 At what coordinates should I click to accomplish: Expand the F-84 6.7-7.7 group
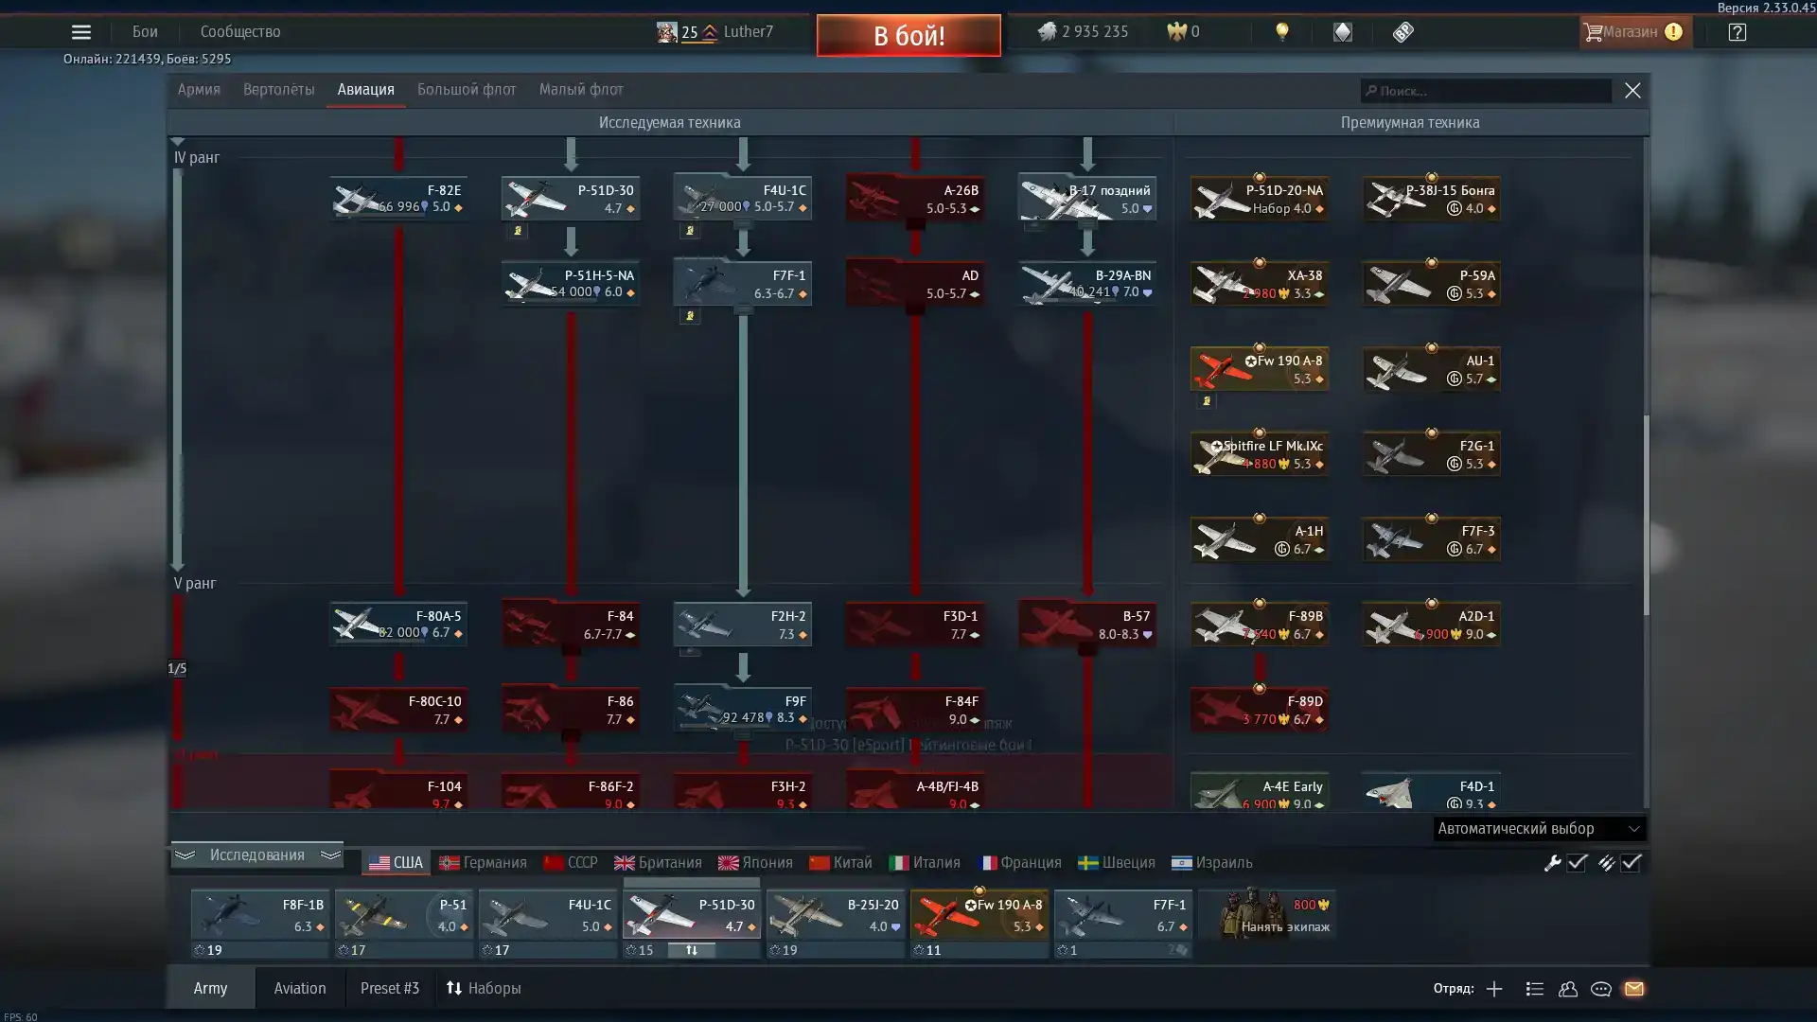pyautogui.click(x=571, y=651)
